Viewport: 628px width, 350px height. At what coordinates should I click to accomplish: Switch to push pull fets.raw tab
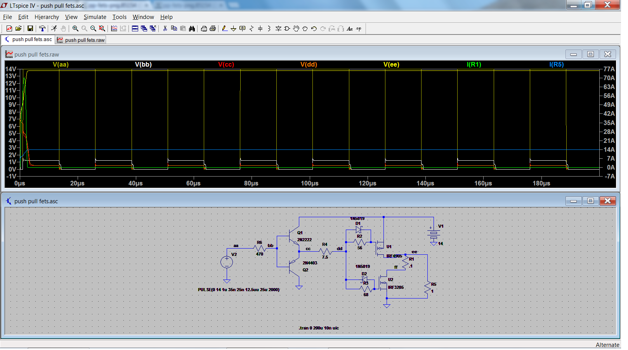81,40
